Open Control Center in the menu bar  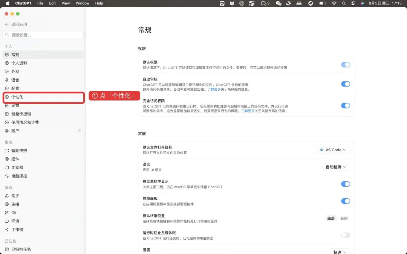(353, 3)
